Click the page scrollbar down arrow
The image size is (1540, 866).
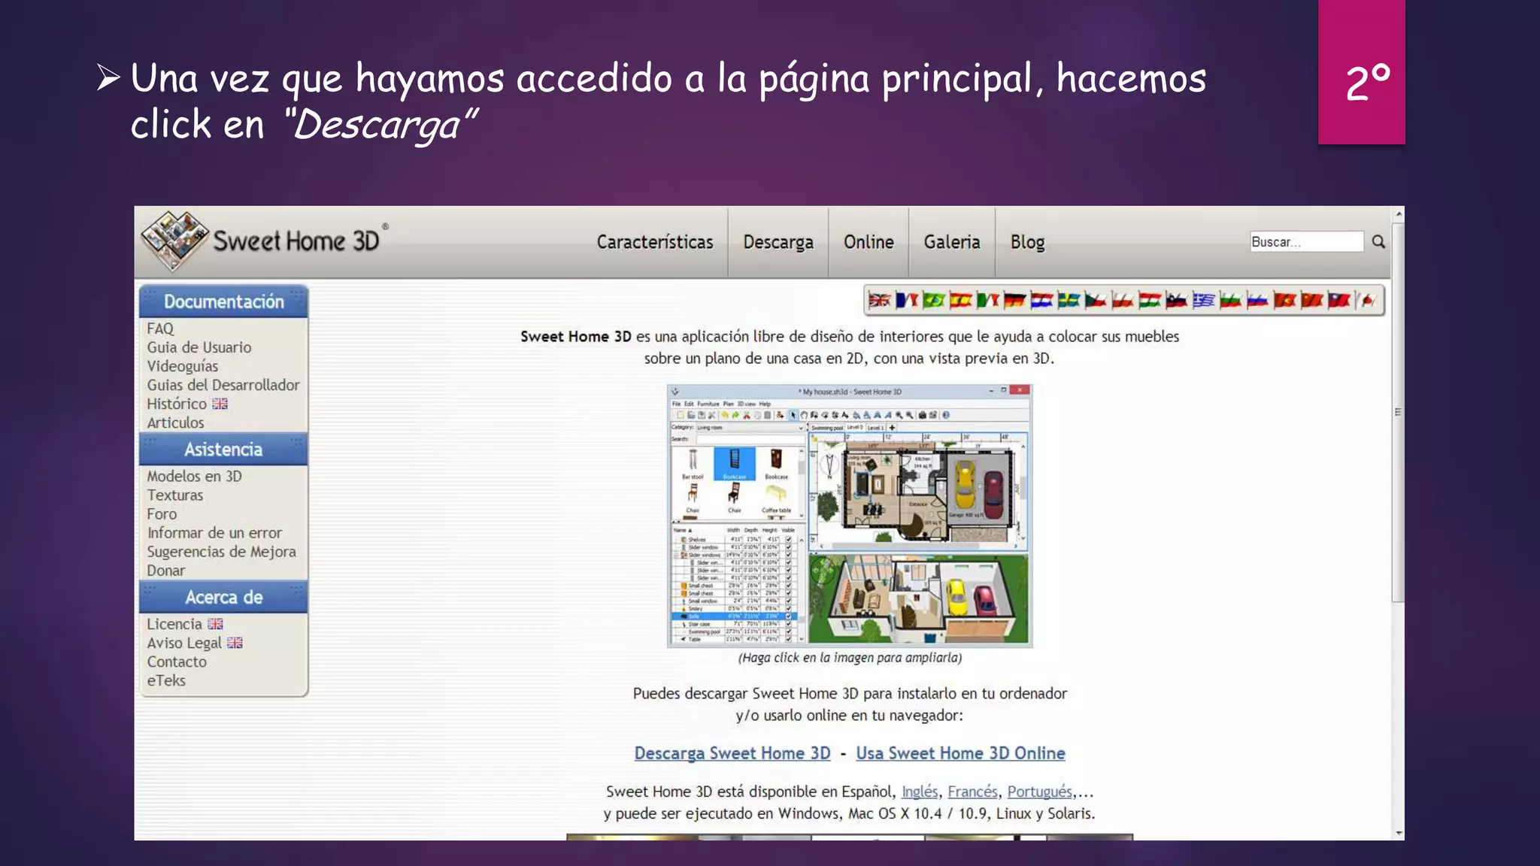click(1398, 833)
